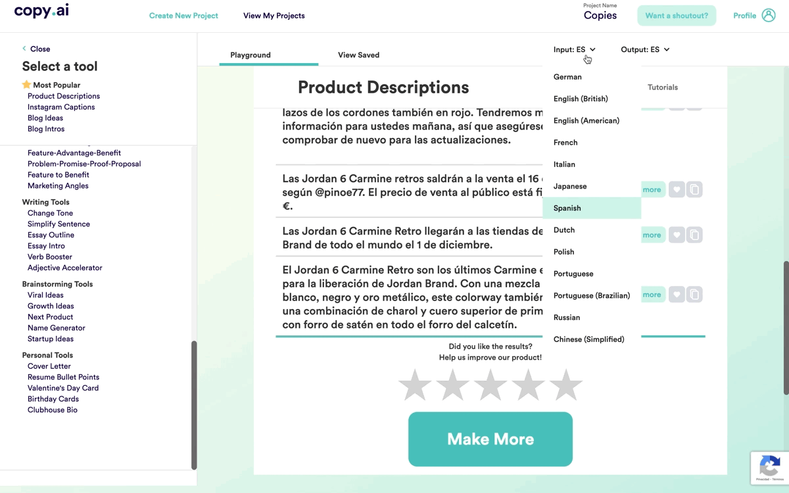The width and height of the screenshot is (789, 493).
Task: Select the highlighted Spanish option
Action: coord(592,208)
